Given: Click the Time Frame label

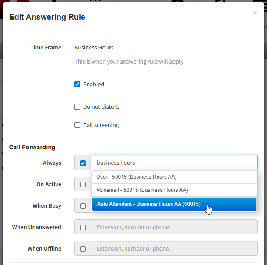Looking at the screenshot, I should [x=46, y=48].
